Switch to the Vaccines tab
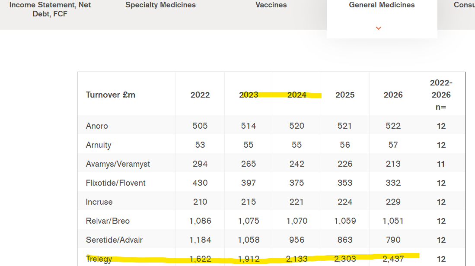Image resolution: width=475 pixels, height=266 pixels. 271,5
